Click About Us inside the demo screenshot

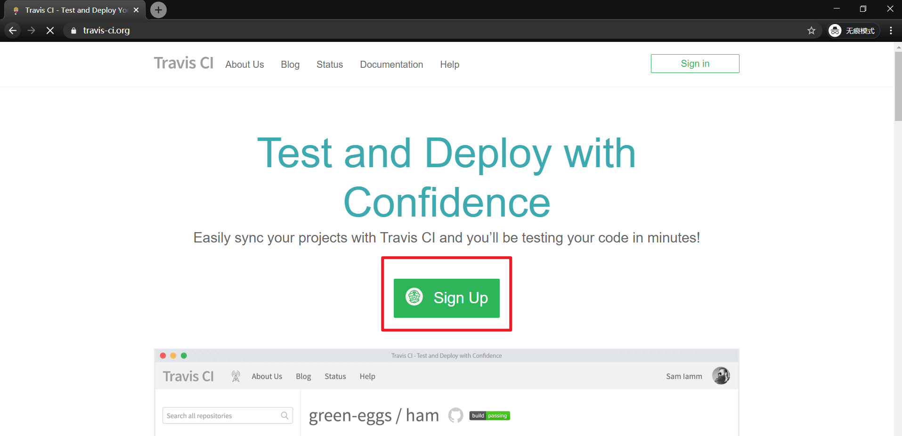coord(267,376)
